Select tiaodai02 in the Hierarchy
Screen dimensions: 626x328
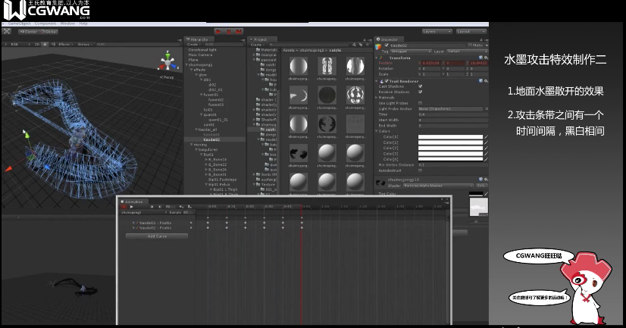pyautogui.click(x=211, y=139)
